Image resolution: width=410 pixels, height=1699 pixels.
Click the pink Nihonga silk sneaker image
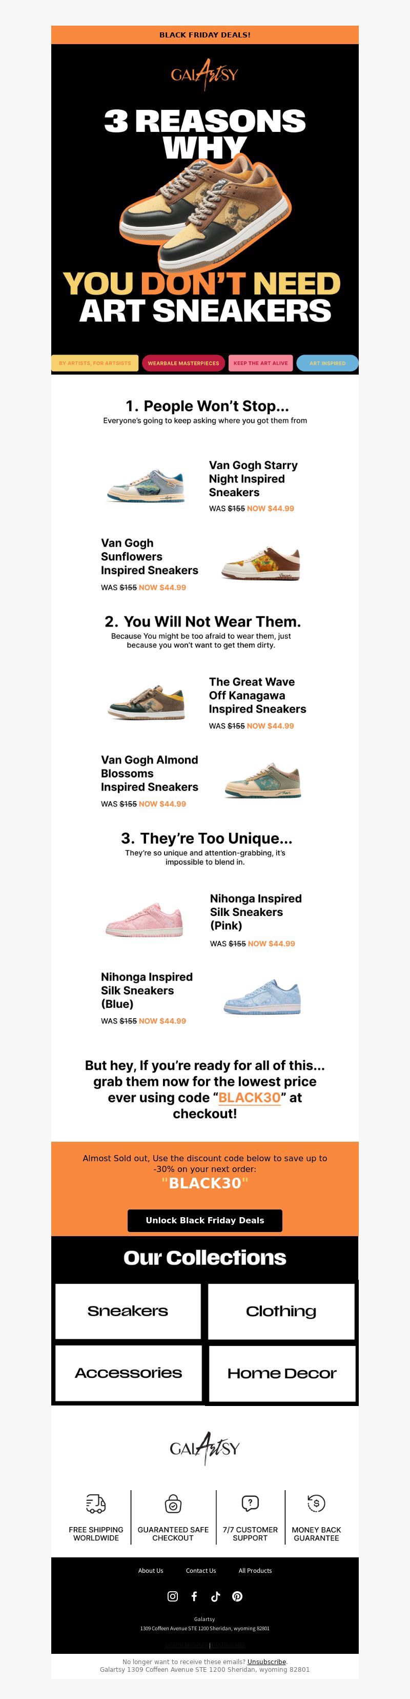(x=145, y=920)
